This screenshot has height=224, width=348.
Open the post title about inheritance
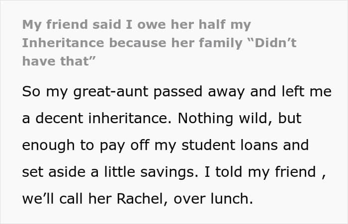[159, 43]
